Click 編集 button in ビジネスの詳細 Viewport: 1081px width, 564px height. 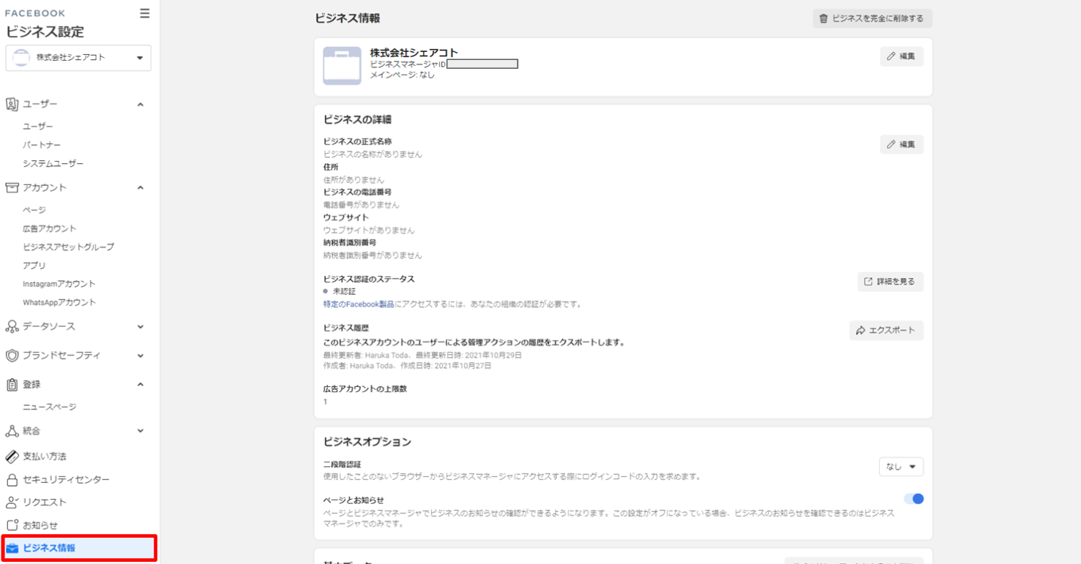[x=902, y=145]
